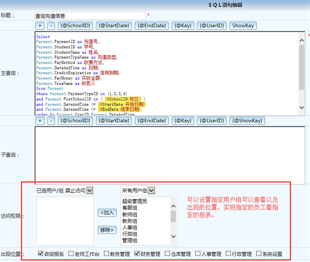Uncheck the 财务管理 checkbox
This screenshot has height=262, width=310.
point(137,254)
